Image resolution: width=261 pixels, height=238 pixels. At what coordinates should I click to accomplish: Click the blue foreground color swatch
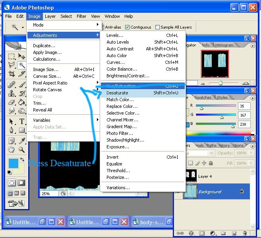pyautogui.click(x=14, y=163)
